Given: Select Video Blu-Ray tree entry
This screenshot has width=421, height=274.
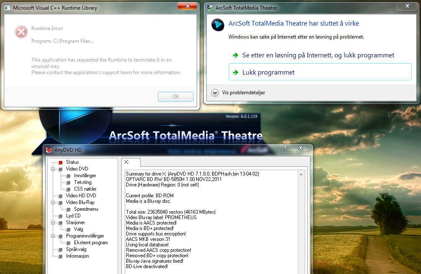Looking at the screenshot, I should click(x=80, y=202).
